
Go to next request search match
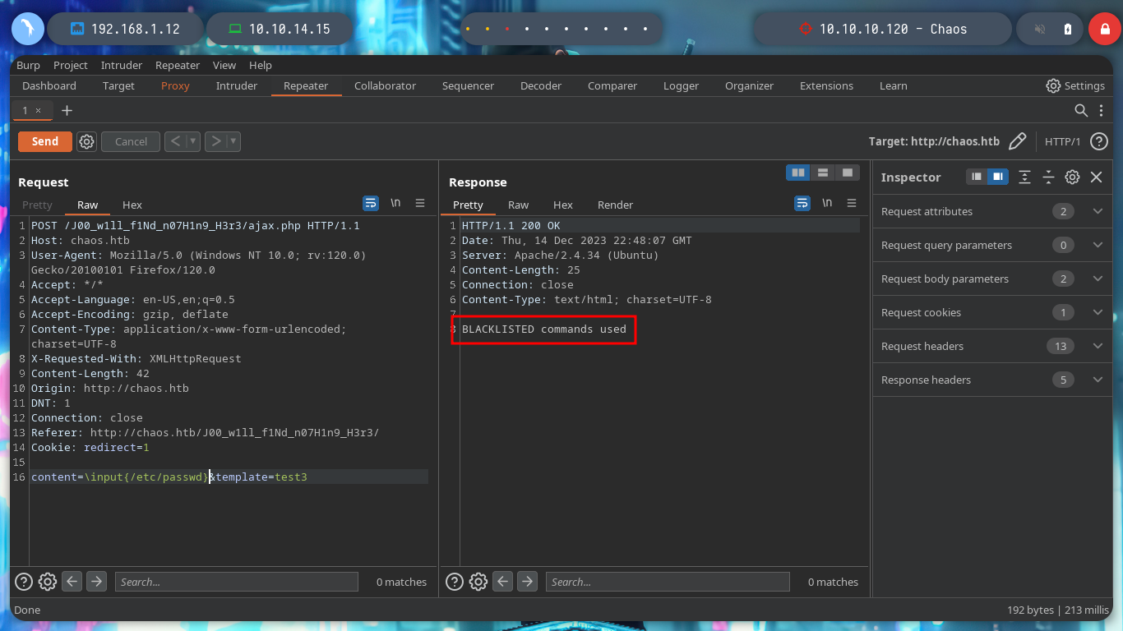[x=97, y=582]
